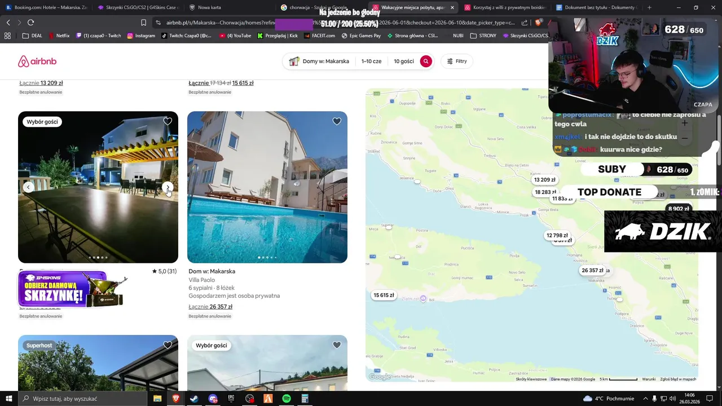Viewport: 722px width, 406px height.
Task: Switch to the Booking.com browser tab
Action: 46,7
